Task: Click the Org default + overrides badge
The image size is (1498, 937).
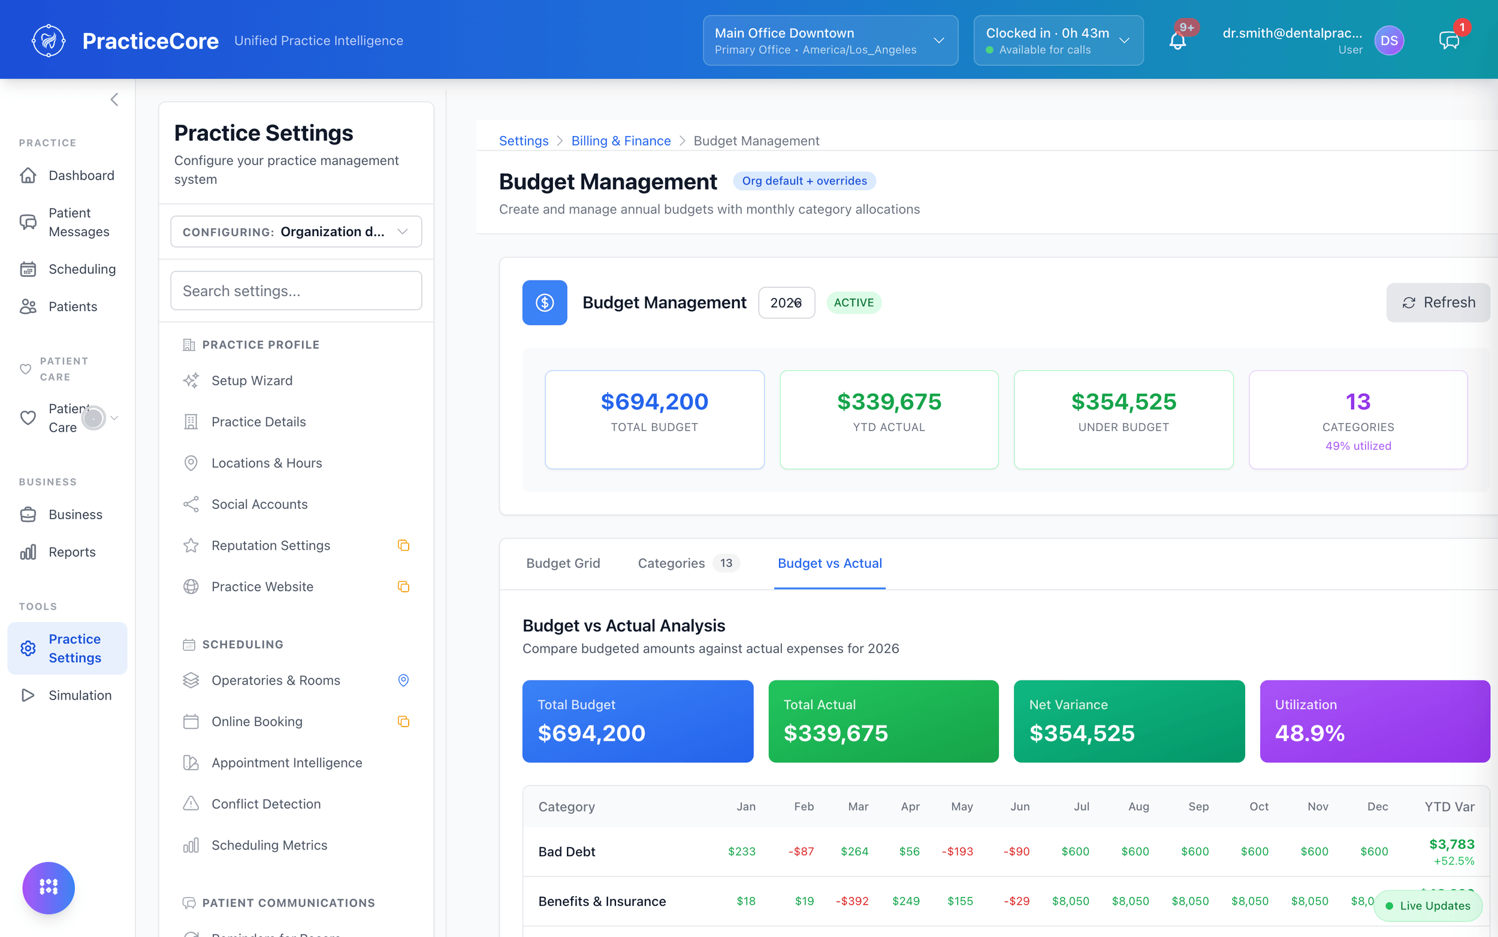Action: point(804,180)
